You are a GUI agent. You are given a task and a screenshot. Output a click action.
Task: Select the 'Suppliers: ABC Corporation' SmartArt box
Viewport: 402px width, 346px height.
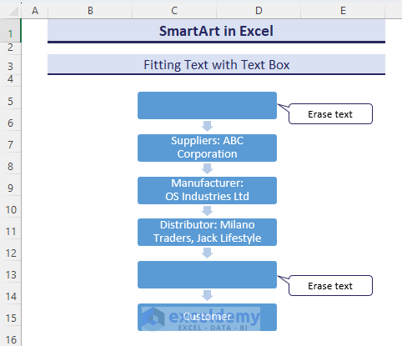[x=207, y=148]
